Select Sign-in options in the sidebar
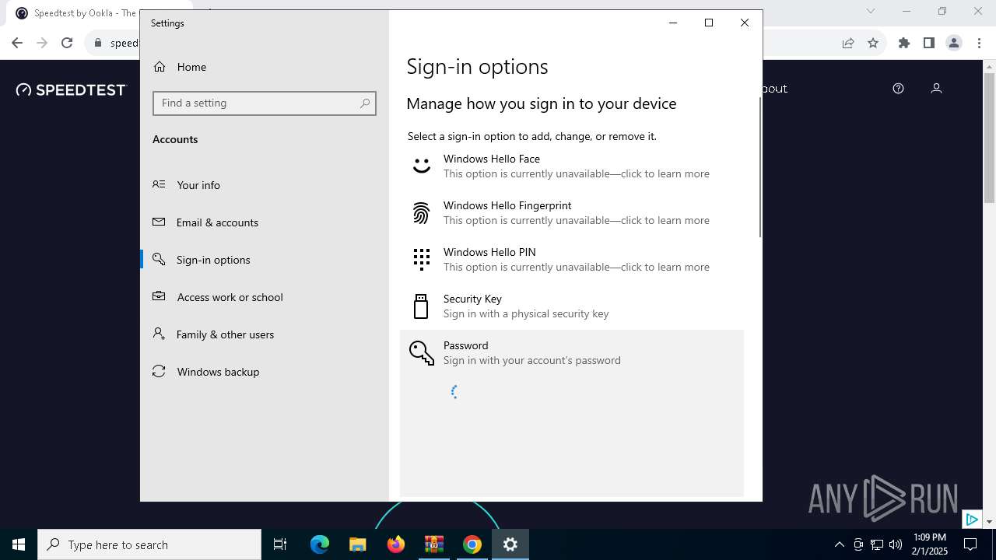996x560 pixels. click(x=264, y=260)
